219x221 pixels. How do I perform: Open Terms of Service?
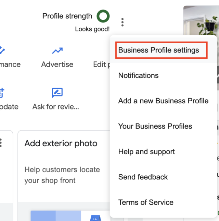tap(146, 202)
